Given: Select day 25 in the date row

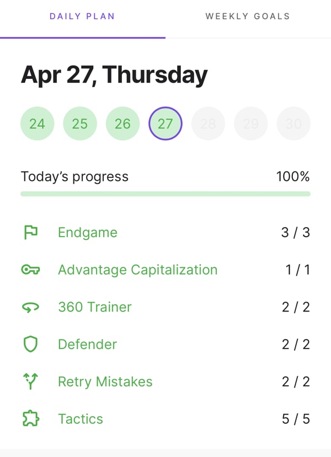Looking at the screenshot, I should [80, 123].
